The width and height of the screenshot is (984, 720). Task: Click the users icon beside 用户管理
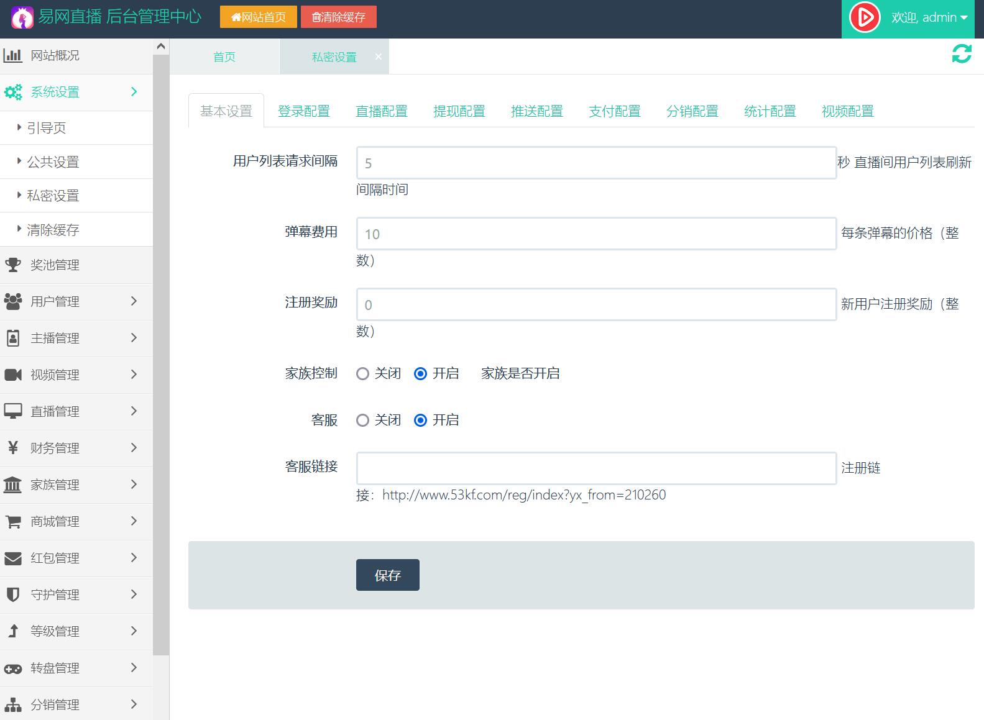(13, 301)
